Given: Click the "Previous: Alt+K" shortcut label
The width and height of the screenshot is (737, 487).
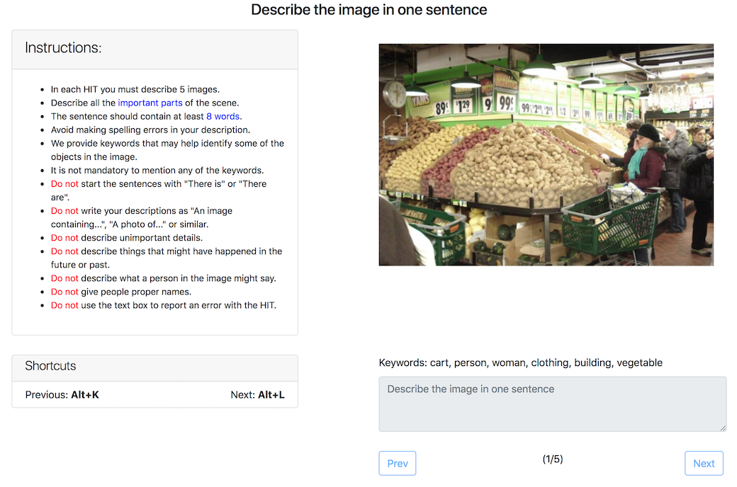Looking at the screenshot, I should [x=62, y=395].
